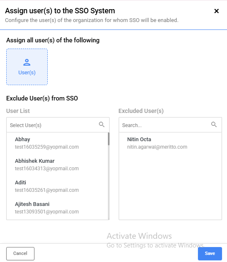Click the Cancel button
227x262 pixels.
[x=20, y=253]
